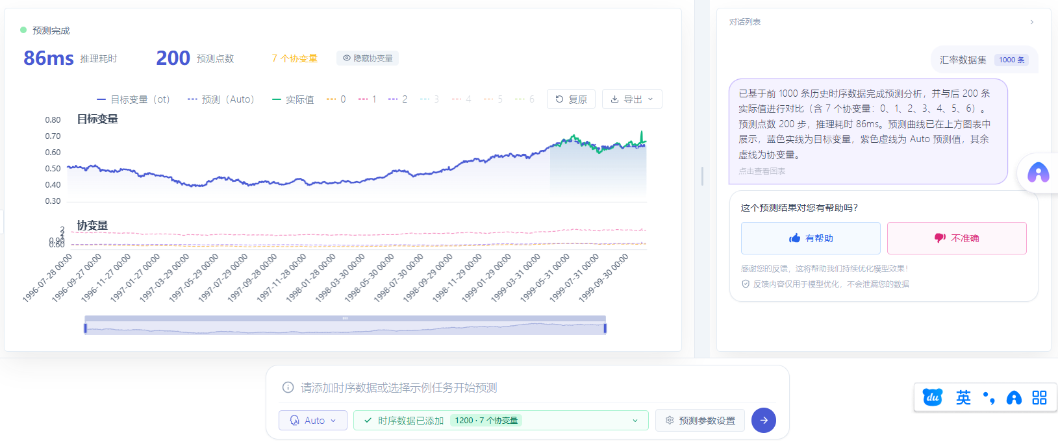Toggle the 目标变量 (ot) legend series
Screen dimensions: 1058x444
point(133,99)
